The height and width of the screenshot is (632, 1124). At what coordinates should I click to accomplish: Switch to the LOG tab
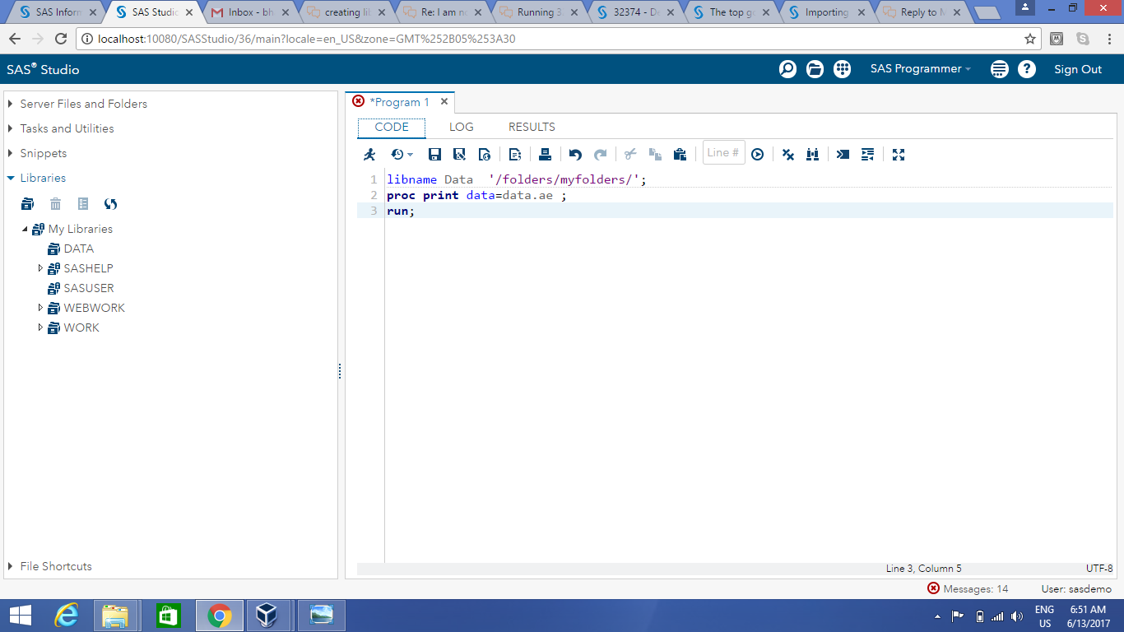(x=461, y=127)
